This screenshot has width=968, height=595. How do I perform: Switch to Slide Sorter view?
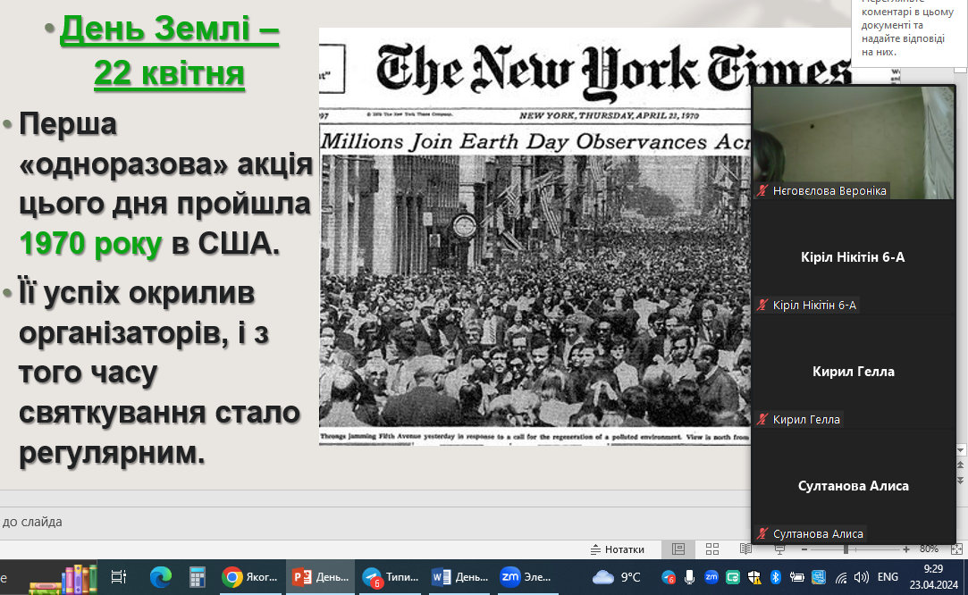pos(712,549)
